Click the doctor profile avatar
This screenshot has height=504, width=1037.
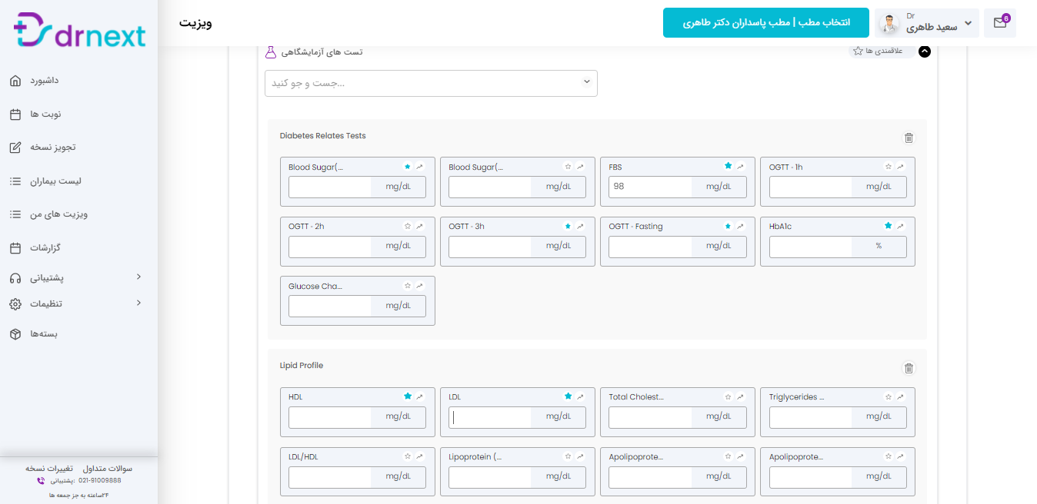coord(890,23)
